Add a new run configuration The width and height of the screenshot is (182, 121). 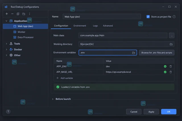tap(7, 14)
